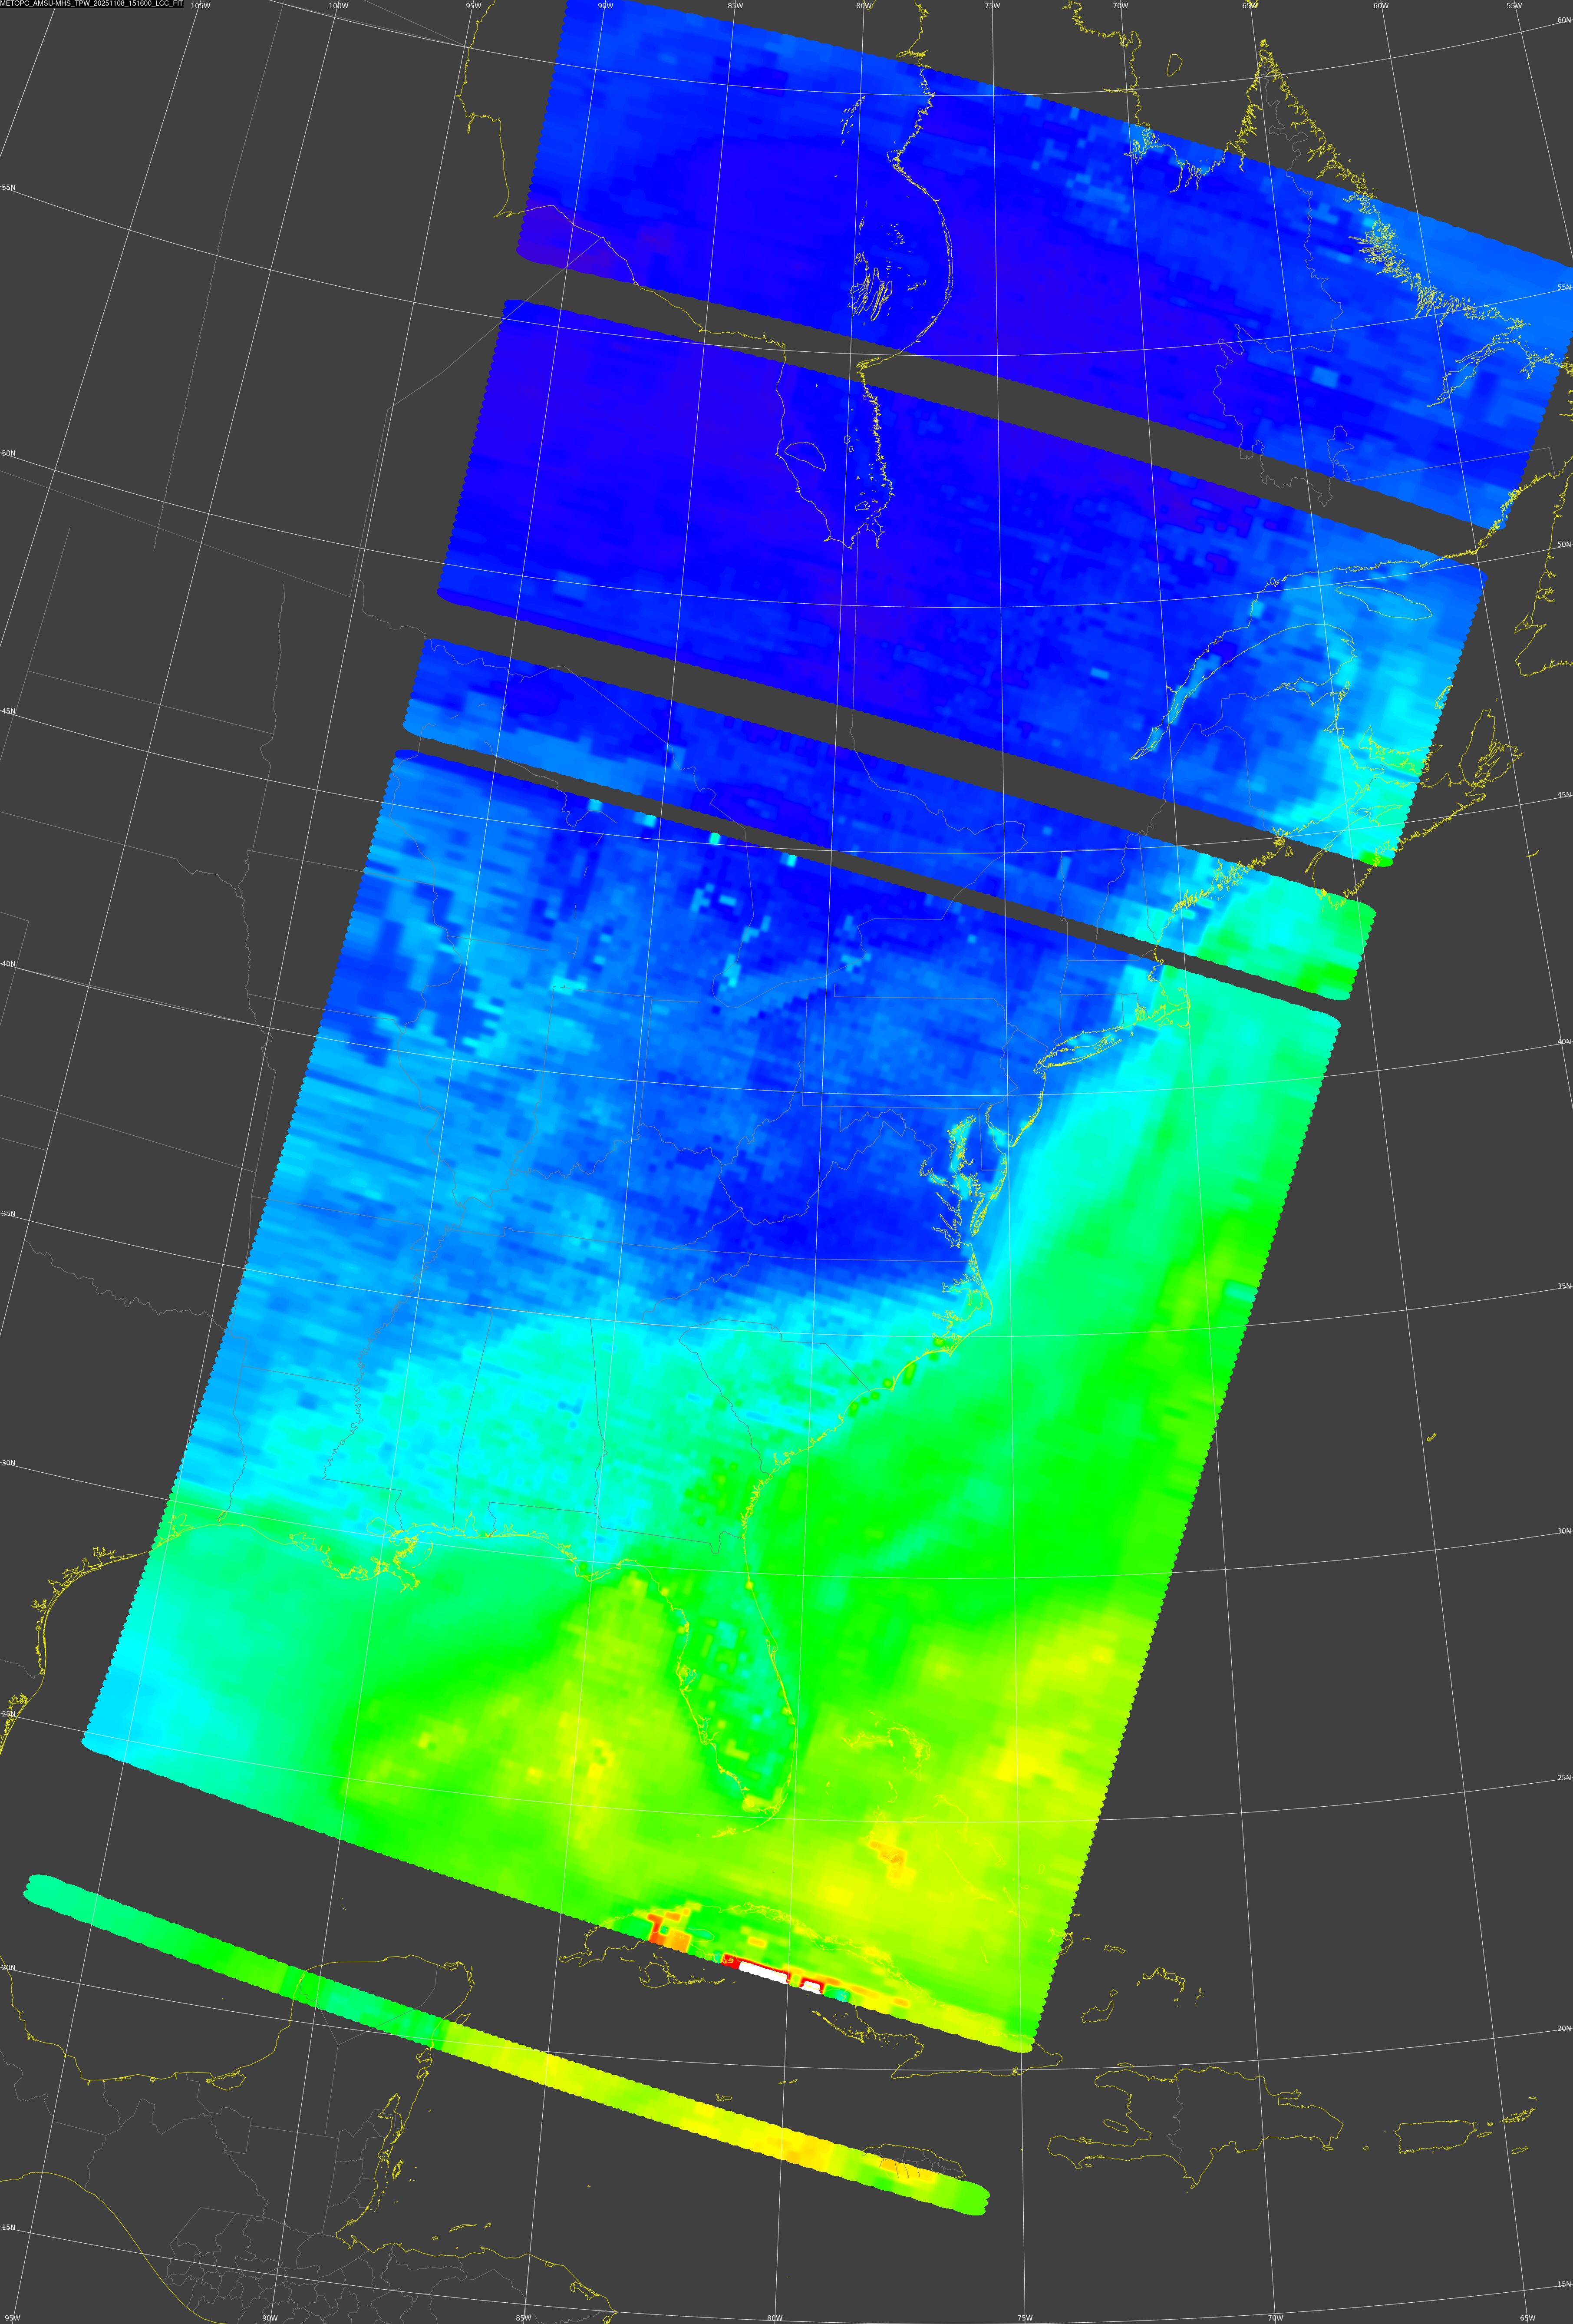Click the 80W longitude label at bottom
The height and width of the screenshot is (2324, 1573).
[x=775, y=2318]
